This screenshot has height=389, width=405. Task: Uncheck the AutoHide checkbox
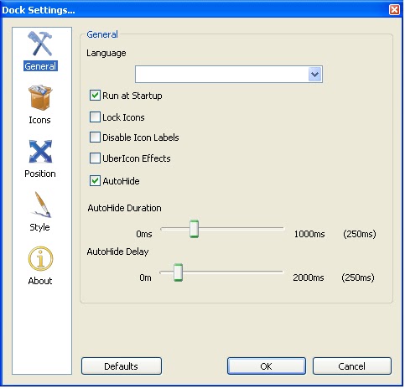pyautogui.click(x=95, y=181)
